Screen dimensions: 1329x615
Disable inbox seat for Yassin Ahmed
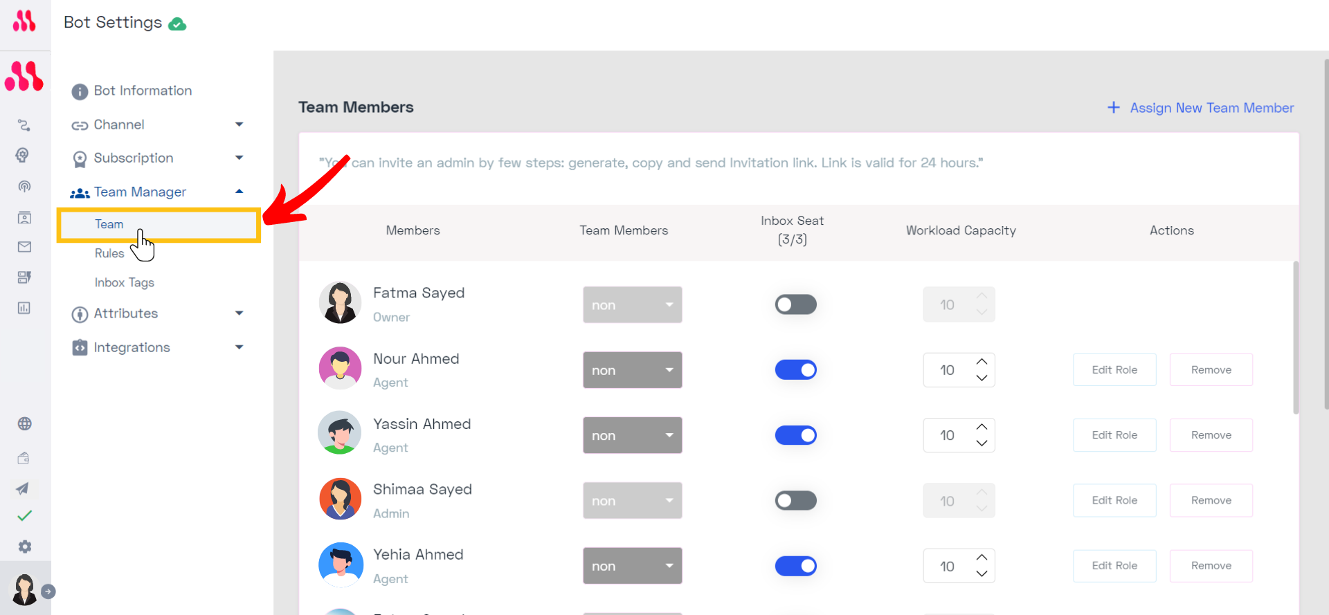point(795,435)
